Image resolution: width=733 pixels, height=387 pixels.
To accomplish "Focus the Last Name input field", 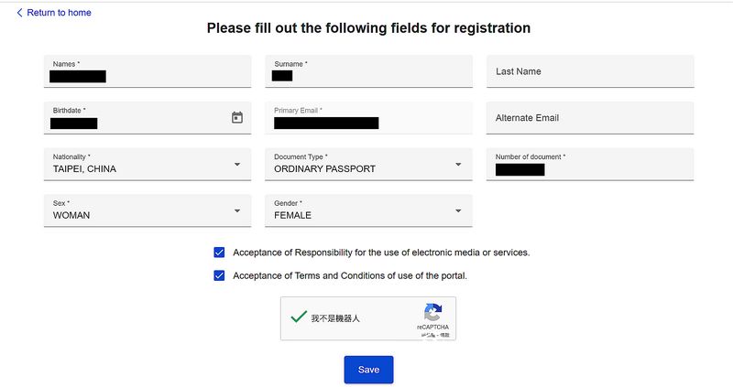I will [590, 71].
